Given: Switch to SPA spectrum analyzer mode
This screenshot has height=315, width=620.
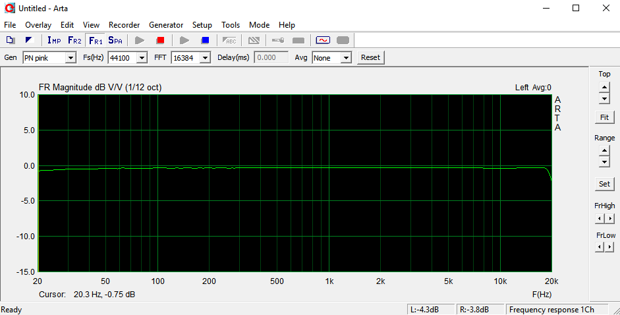Looking at the screenshot, I should [115, 40].
